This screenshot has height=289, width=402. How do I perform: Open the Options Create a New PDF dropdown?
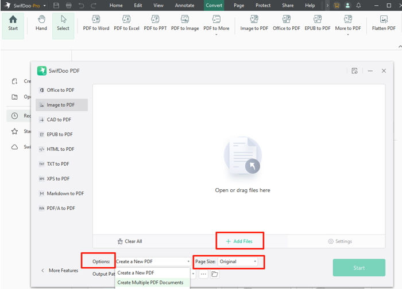pos(153,261)
